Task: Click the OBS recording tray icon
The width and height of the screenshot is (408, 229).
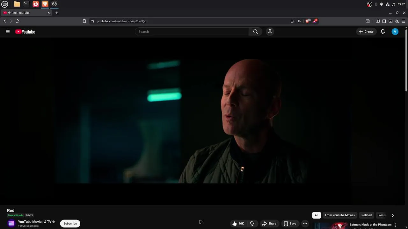Action: (369, 4)
